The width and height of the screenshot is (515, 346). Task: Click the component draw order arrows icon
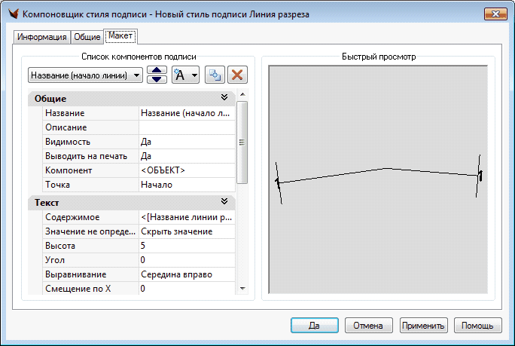point(157,75)
